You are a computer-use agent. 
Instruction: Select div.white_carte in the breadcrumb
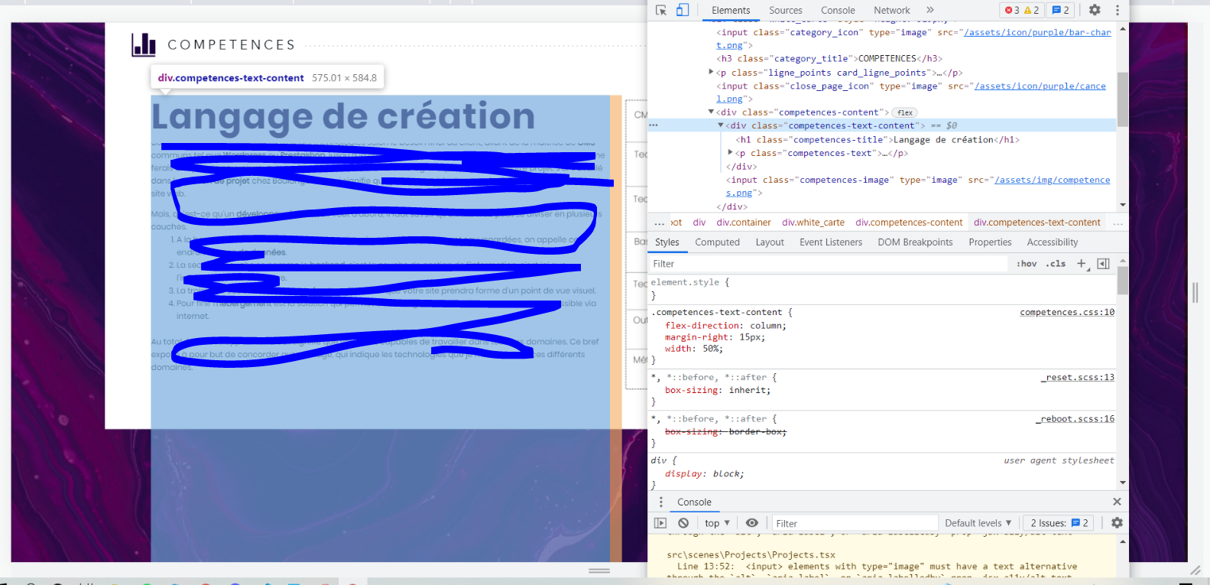[x=813, y=223]
